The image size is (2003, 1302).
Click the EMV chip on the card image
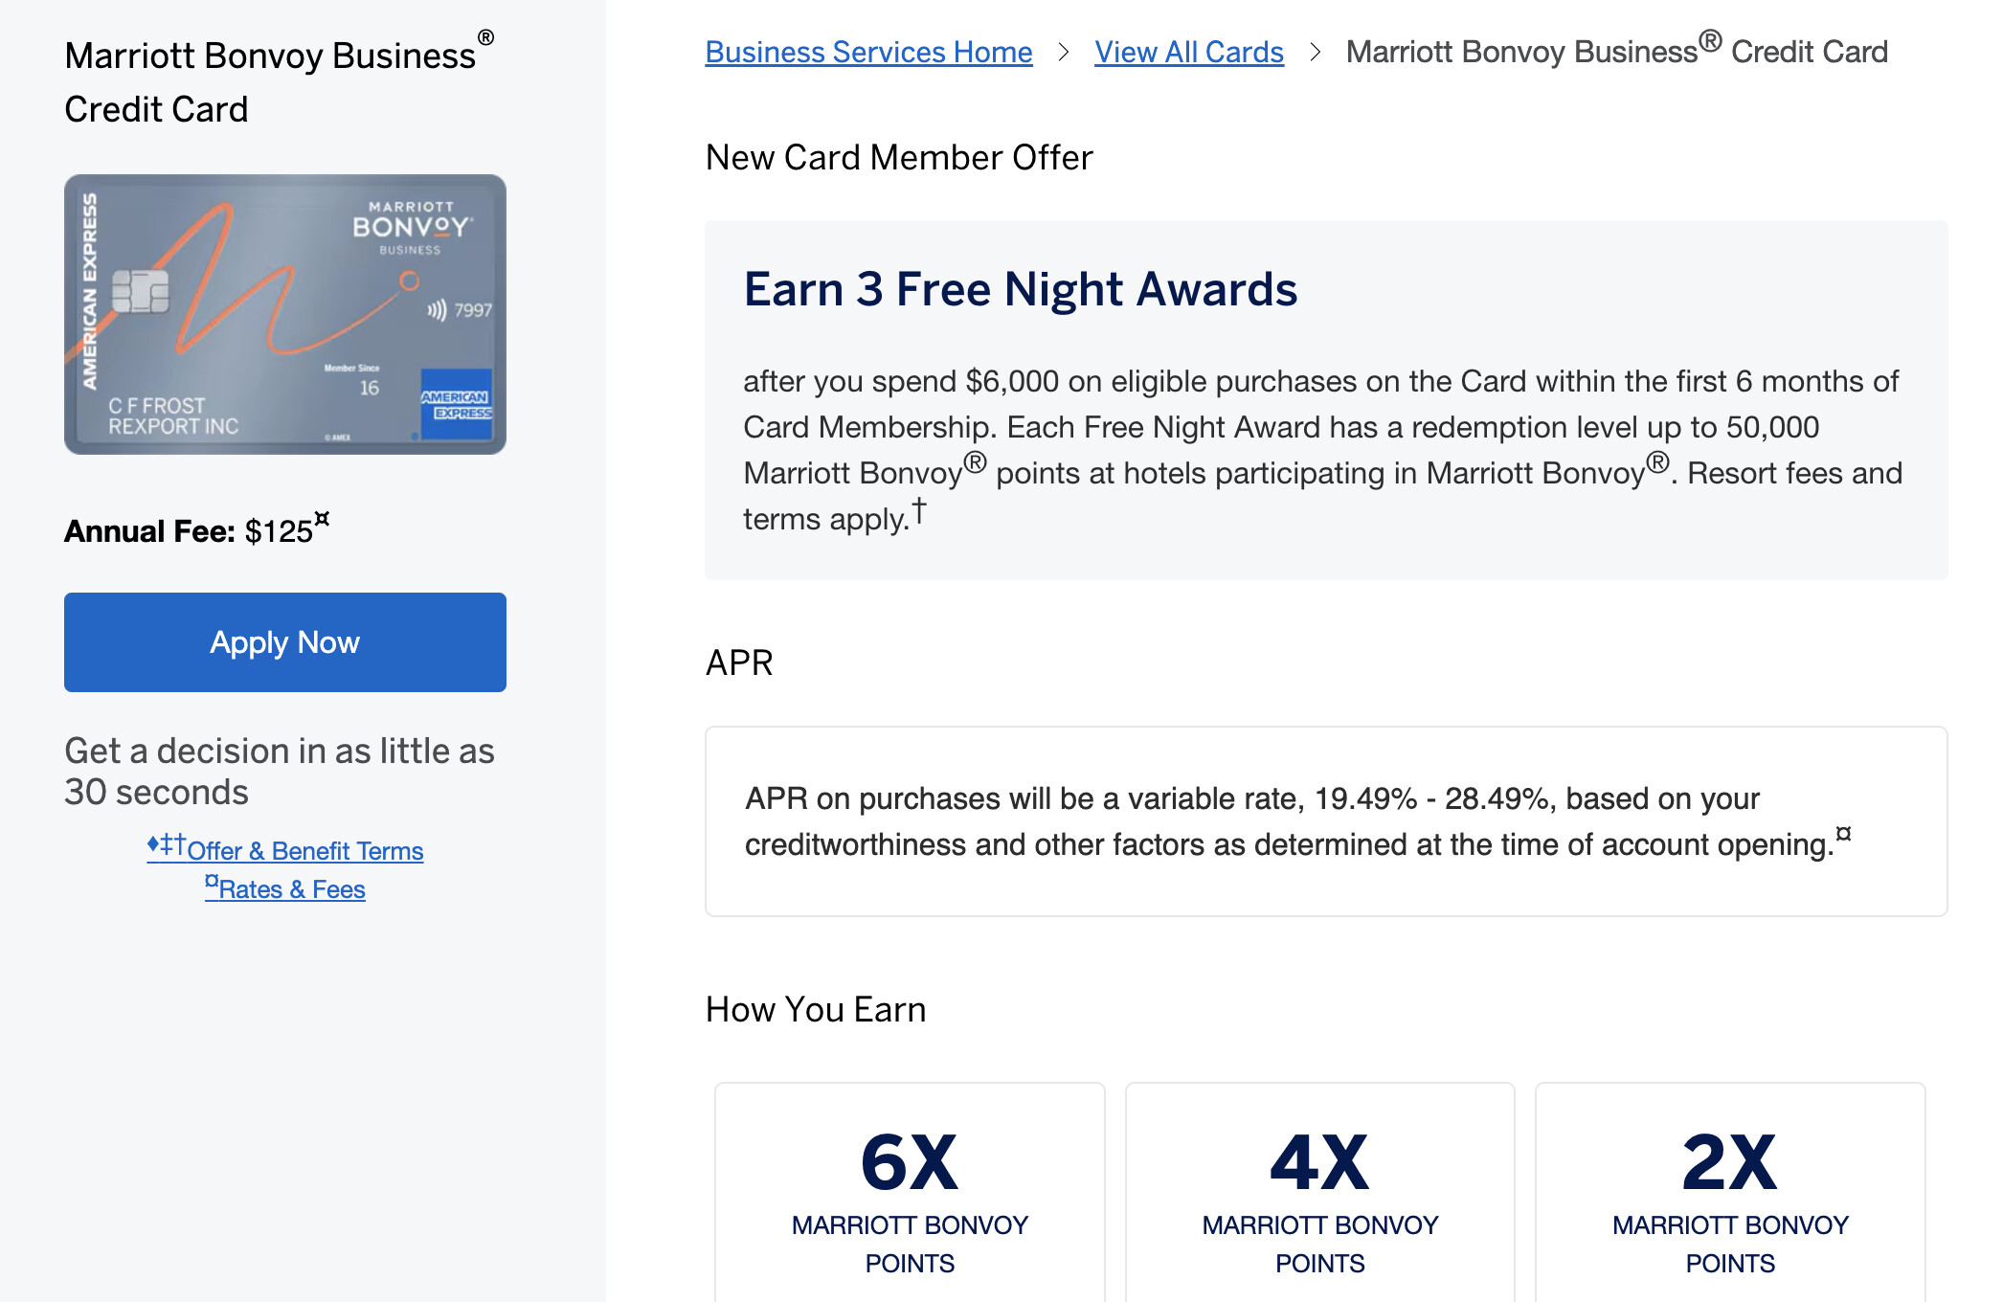coord(141,291)
